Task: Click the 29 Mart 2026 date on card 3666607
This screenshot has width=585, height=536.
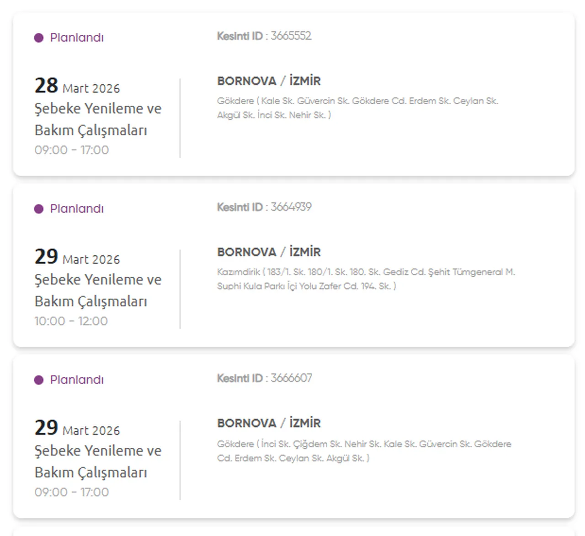Action: pyautogui.click(x=77, y=428)
